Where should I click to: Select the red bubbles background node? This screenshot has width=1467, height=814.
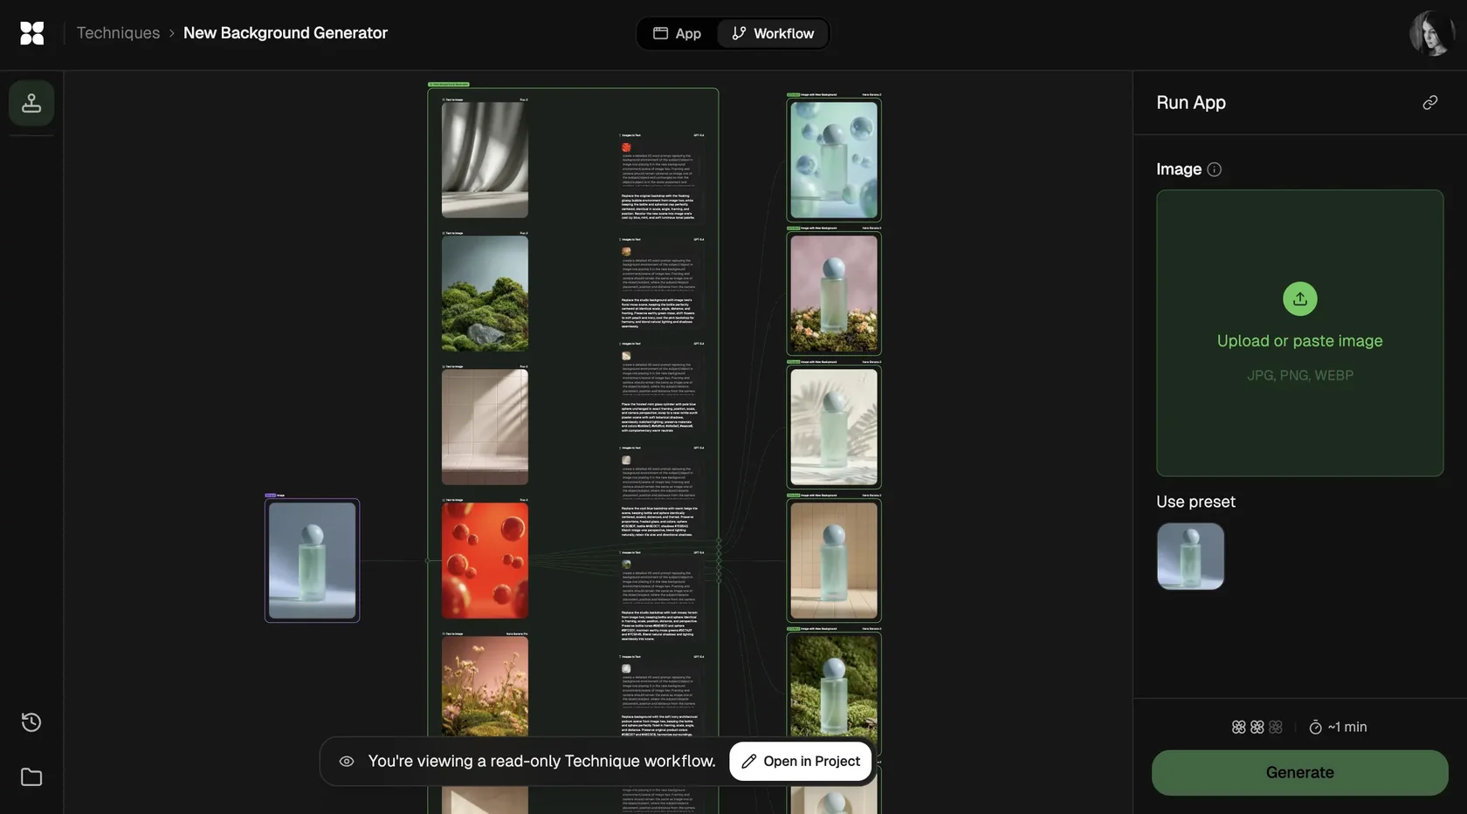tap(485, 560)
